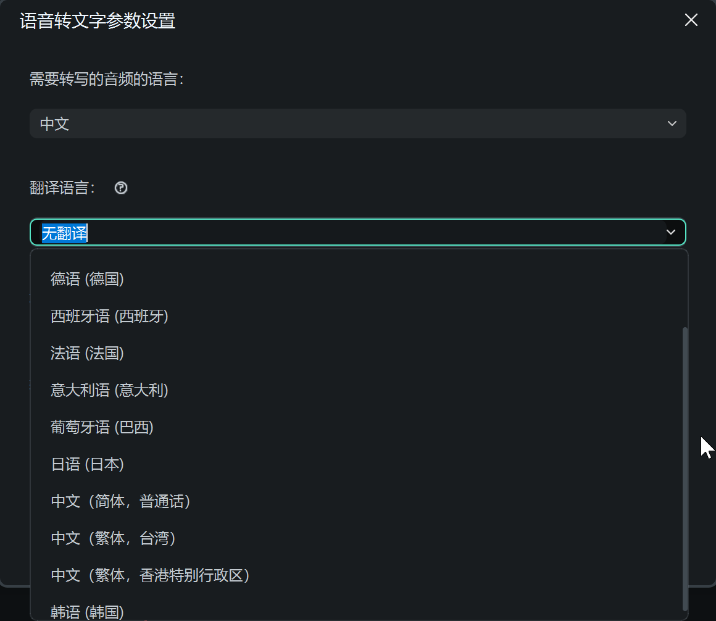Select 日语 (日本) as target language

click(x=87, y=464)
